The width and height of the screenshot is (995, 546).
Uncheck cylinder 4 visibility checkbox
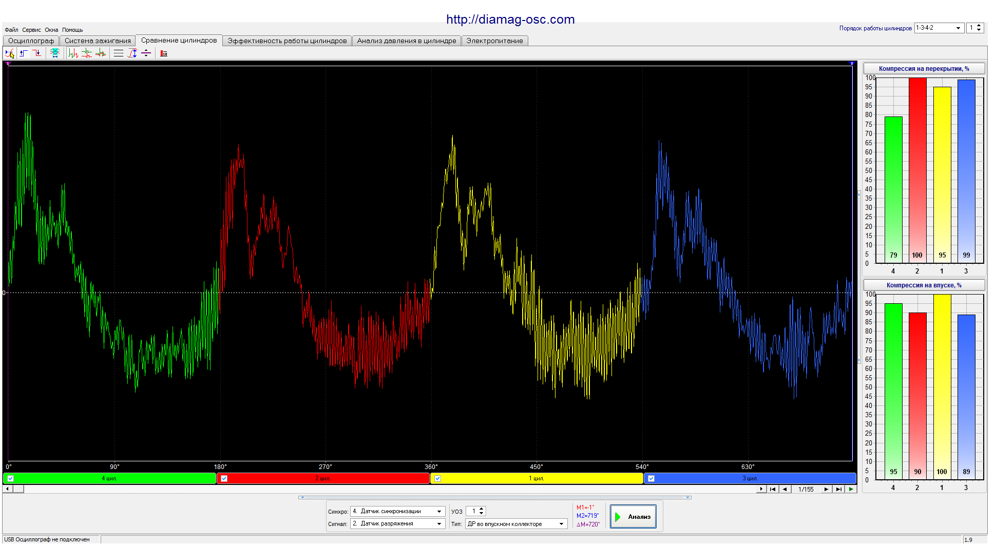[x=10, y=478]
